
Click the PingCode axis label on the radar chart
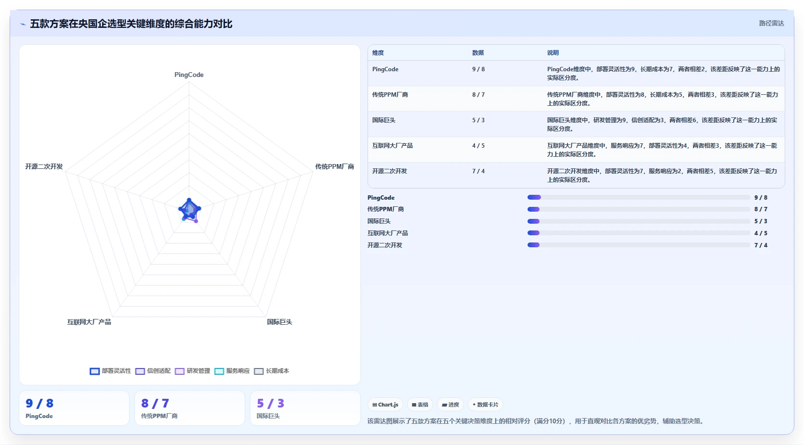(189, 75)
